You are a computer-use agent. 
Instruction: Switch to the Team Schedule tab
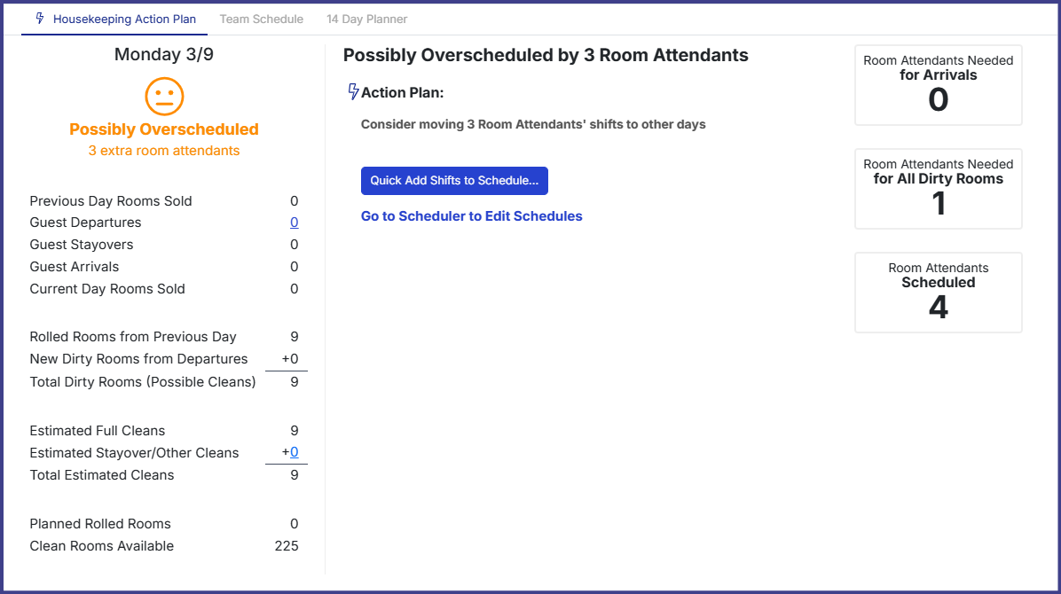coord(261,19)
